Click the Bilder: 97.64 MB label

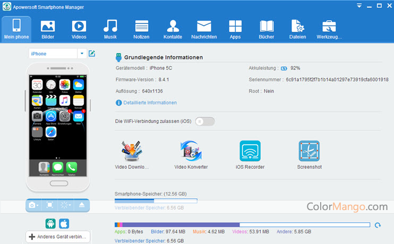168,232
